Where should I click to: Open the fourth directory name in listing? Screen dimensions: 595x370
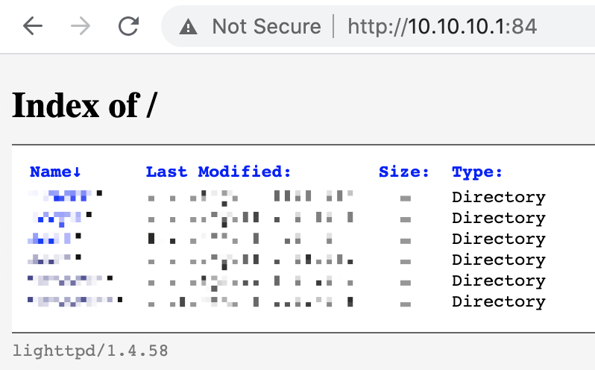pos(54,260)
